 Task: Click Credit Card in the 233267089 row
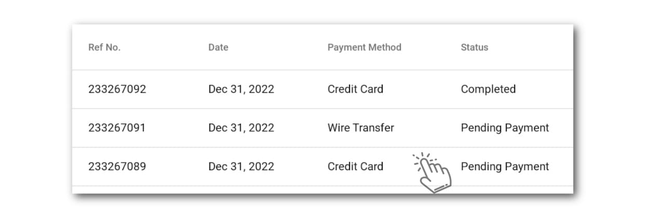pos(355,167)
